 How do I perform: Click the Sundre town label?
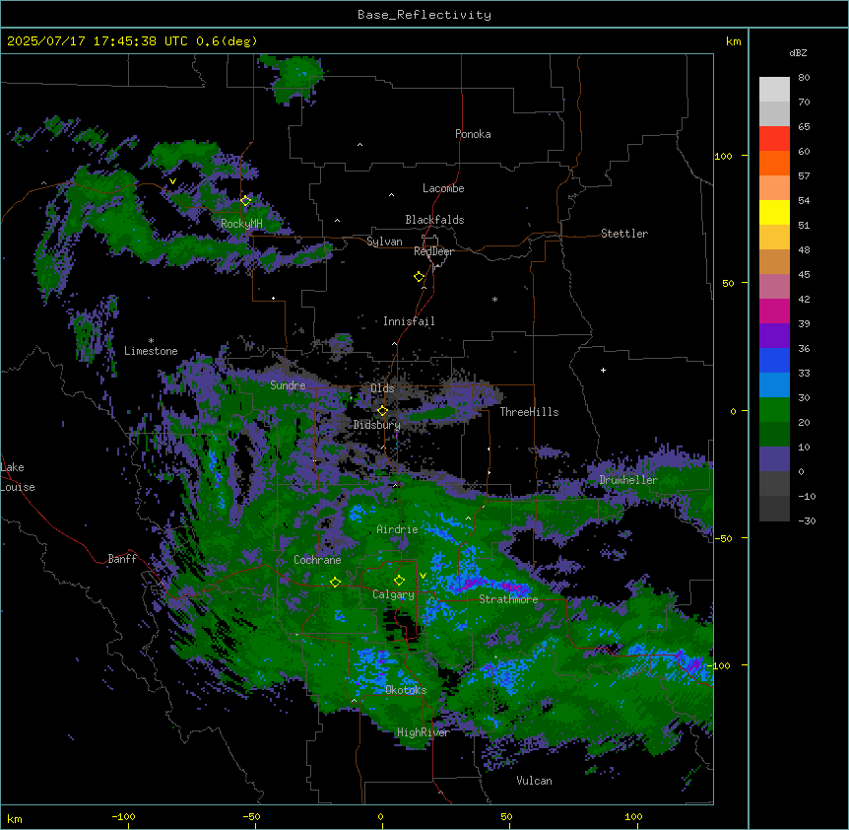pyautogui.click(x=288, y=385)
